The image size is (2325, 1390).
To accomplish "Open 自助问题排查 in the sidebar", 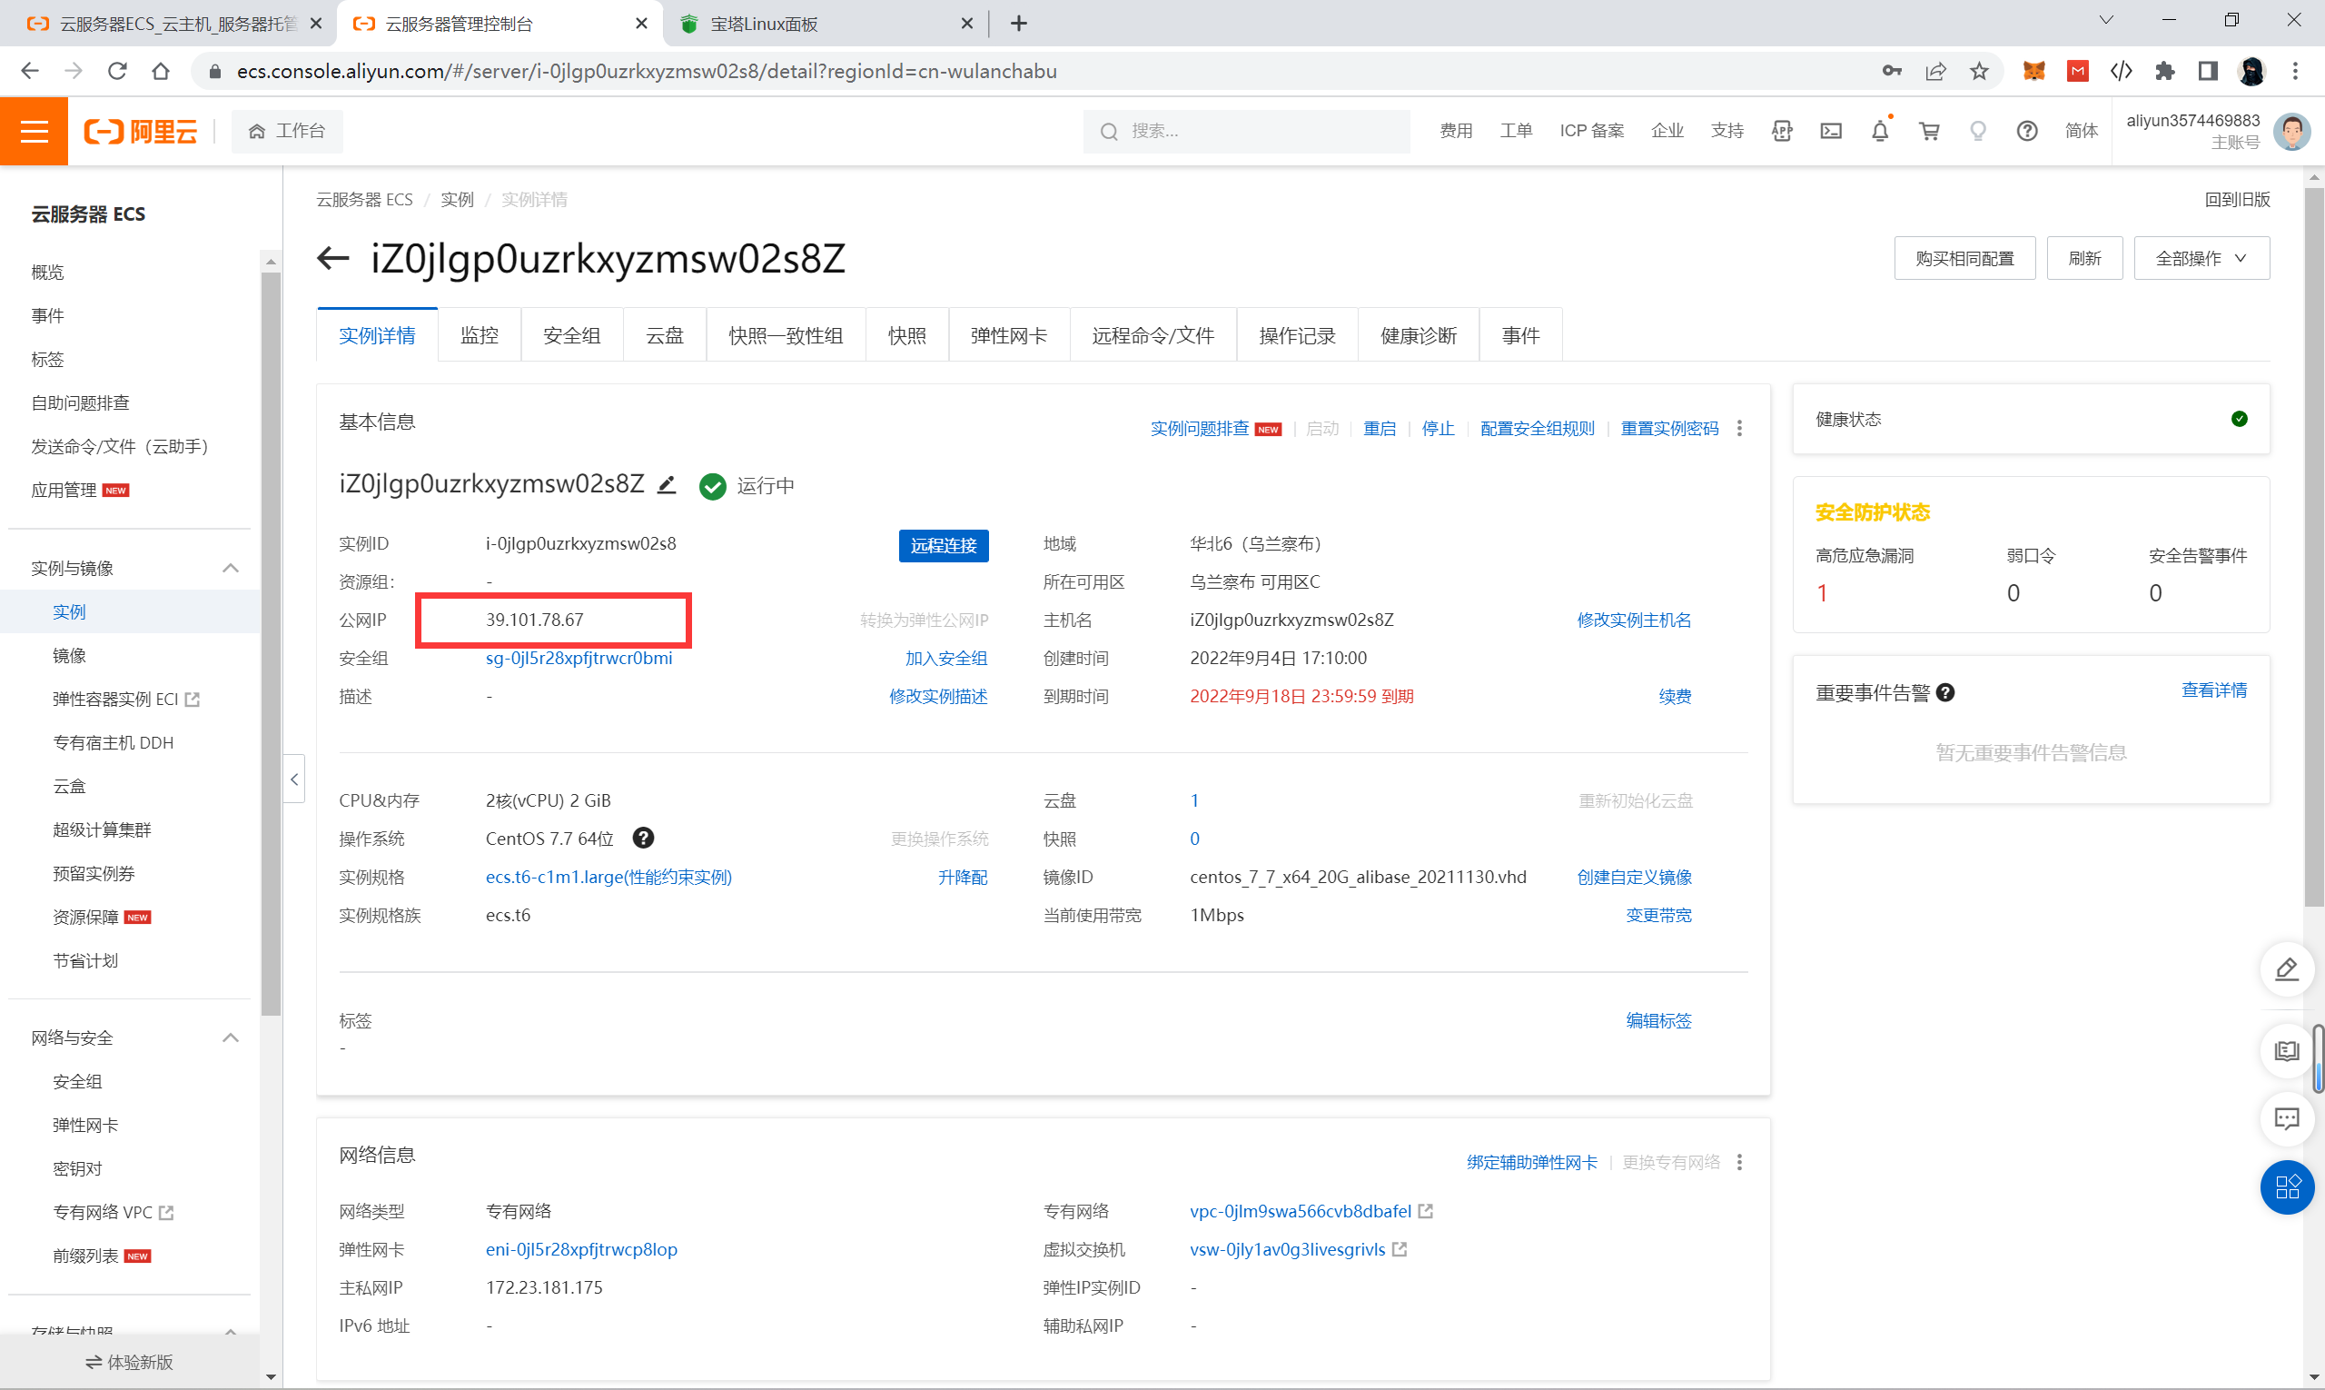I will click(x=81, y=402).
